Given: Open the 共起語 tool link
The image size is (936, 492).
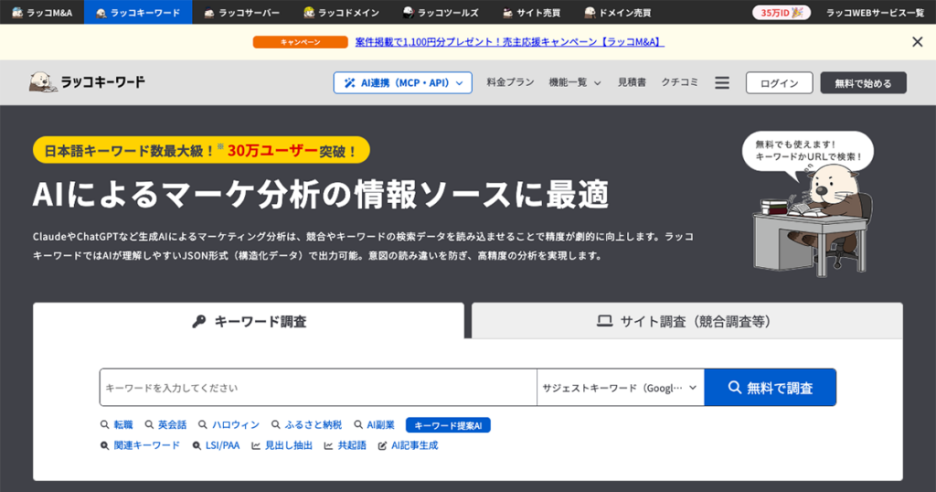Looking at the screenshot, I should 346,445.
